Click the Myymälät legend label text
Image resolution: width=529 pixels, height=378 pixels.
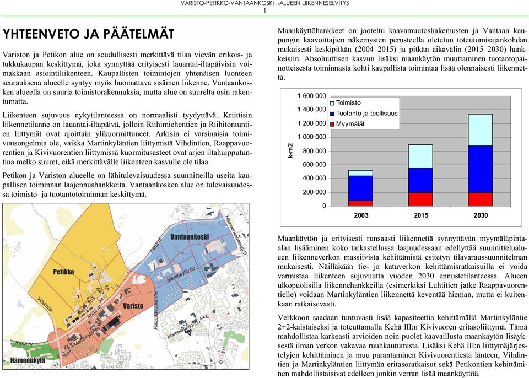[350, 124]
